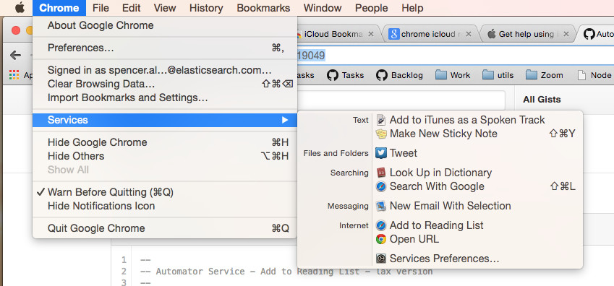Open the File menu
614x286 pixels.
(x=101, y=8)
